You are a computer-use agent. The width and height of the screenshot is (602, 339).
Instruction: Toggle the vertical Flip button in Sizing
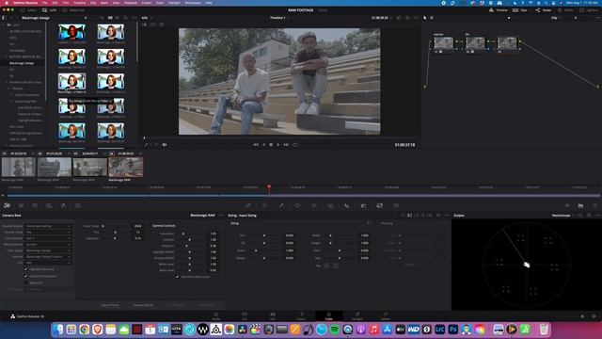[336, 266]
